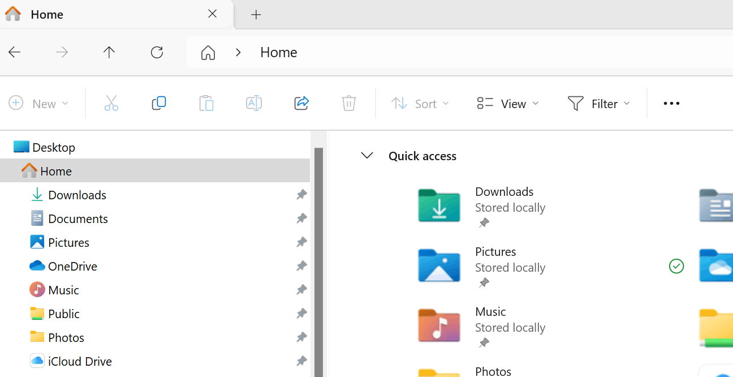Click the Music name in Quick access

[x=491, y=311]
